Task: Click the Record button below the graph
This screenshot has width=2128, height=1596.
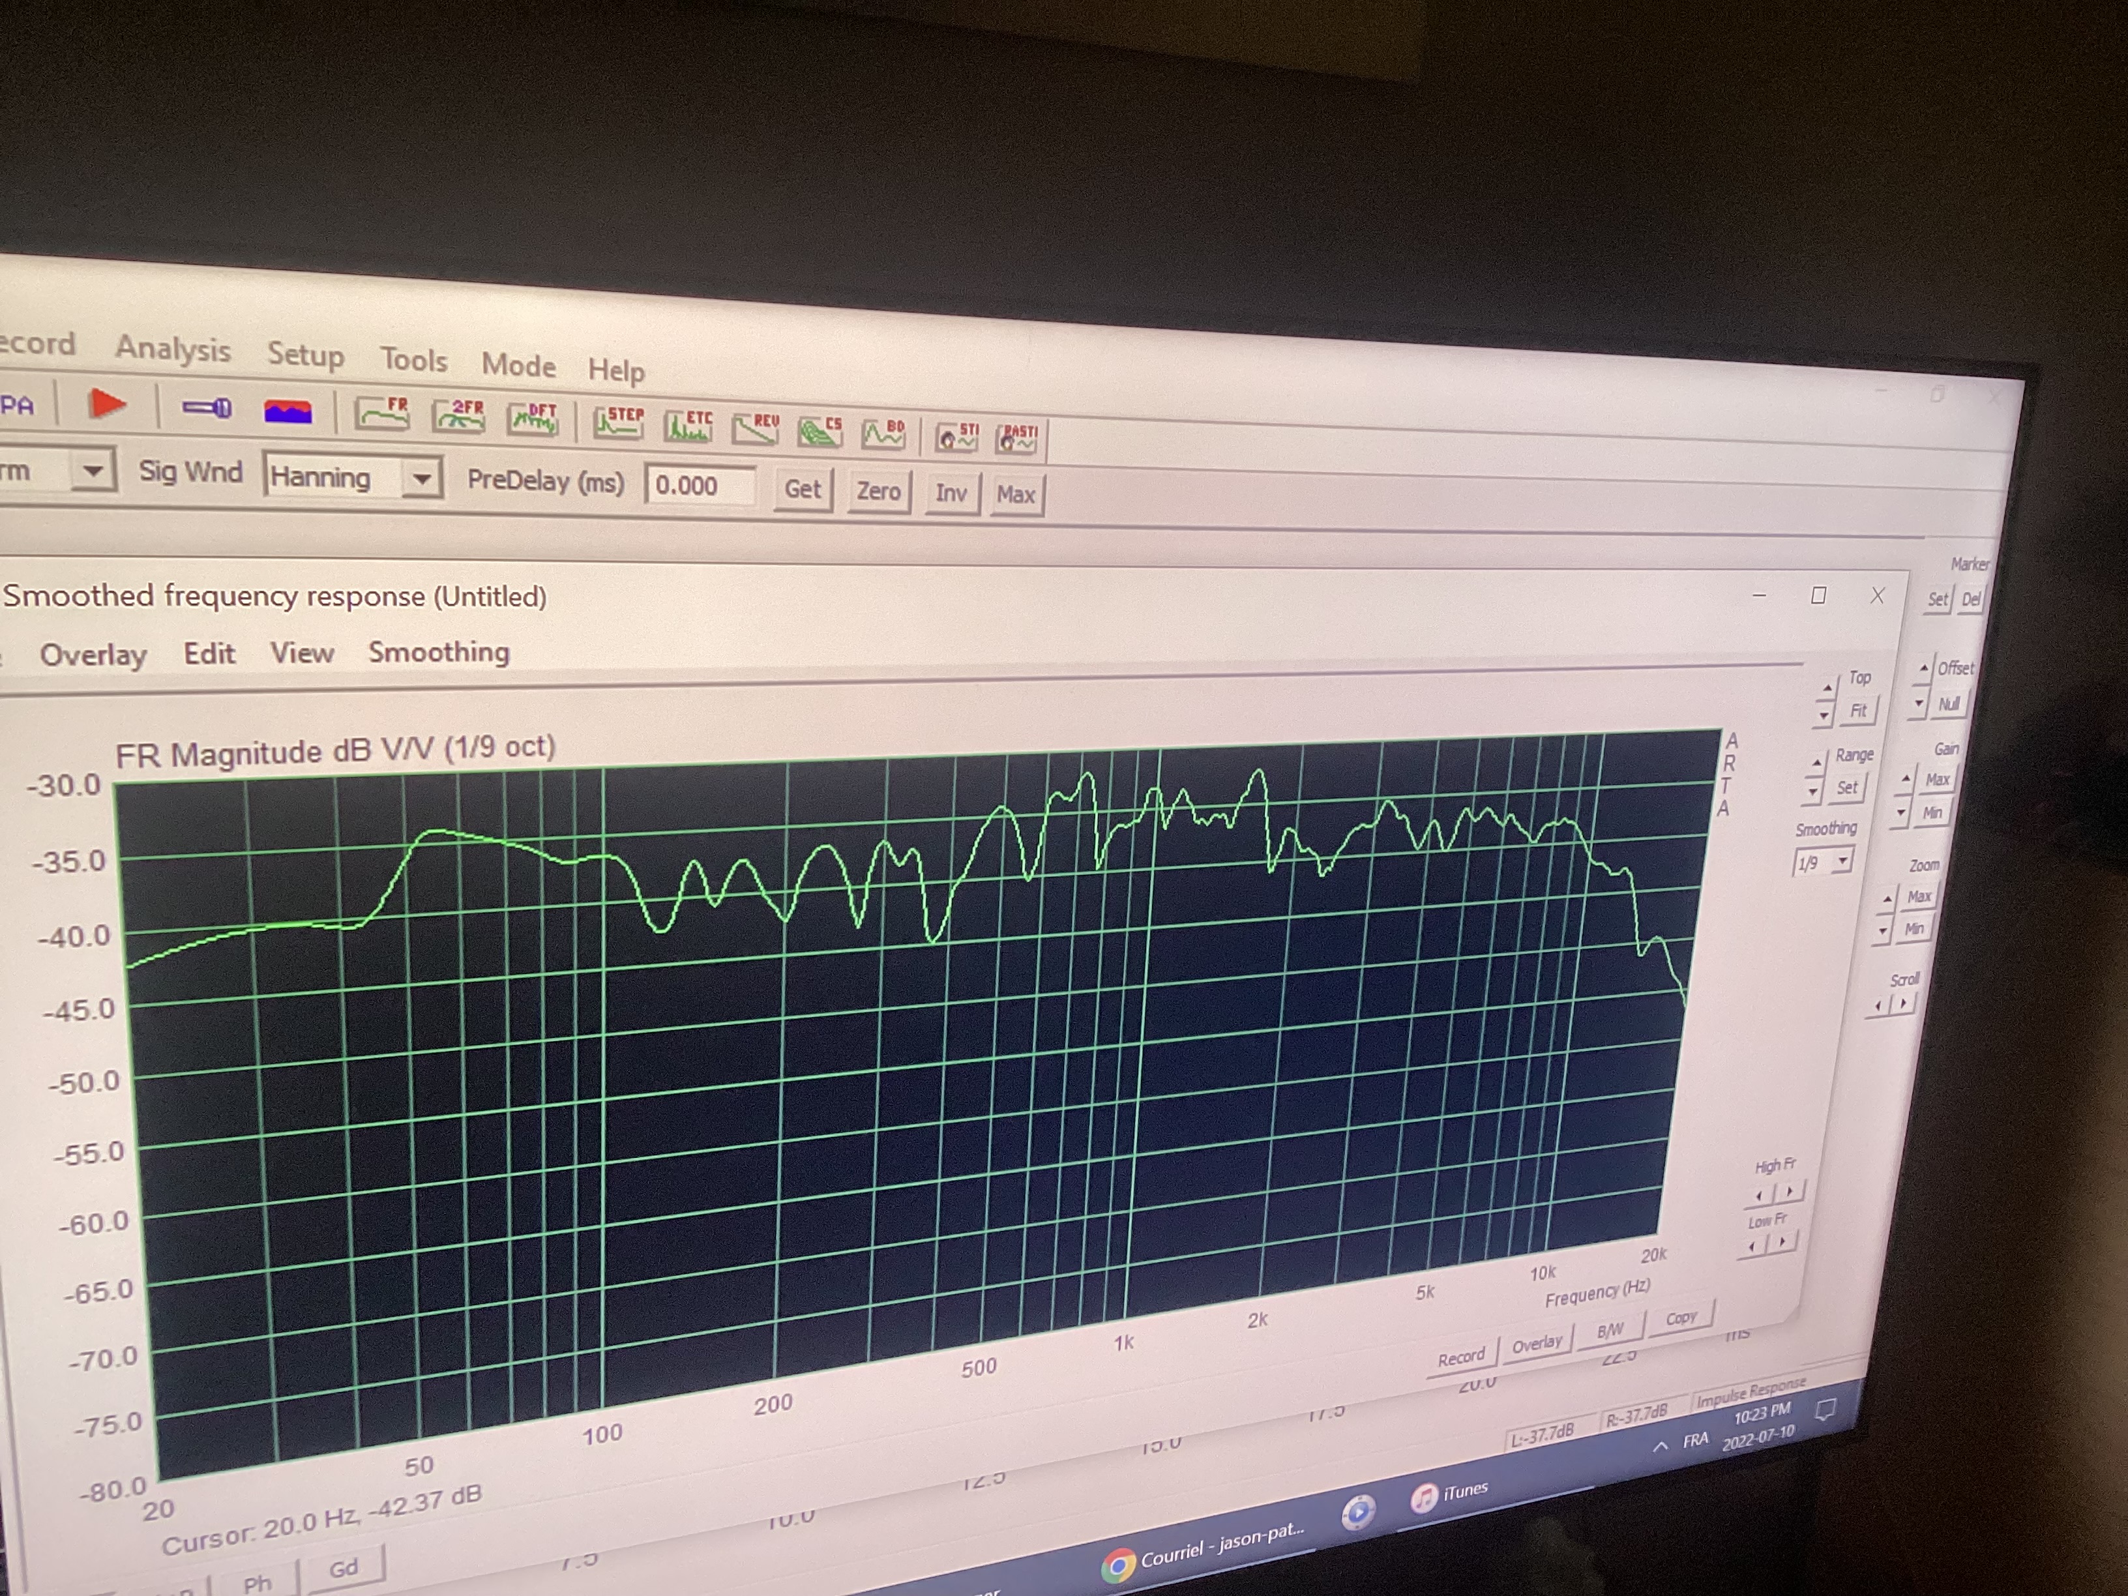Action: tap(1461, 1357)
